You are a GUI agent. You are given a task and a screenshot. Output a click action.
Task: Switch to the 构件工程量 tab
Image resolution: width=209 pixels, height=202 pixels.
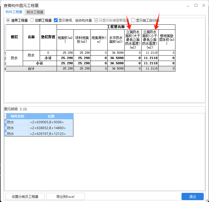click(14, 12)
